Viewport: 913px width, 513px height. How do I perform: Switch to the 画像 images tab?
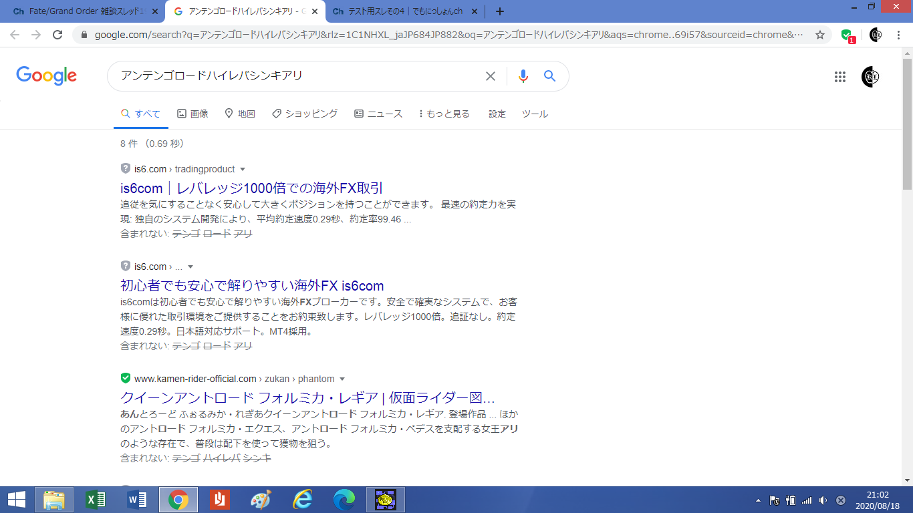pos(192,114)
